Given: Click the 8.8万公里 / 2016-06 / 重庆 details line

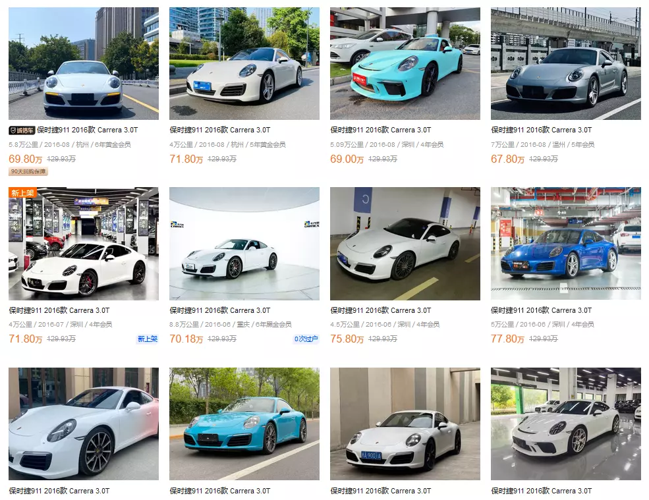Looking at the screenshot, I should point(230,325).
